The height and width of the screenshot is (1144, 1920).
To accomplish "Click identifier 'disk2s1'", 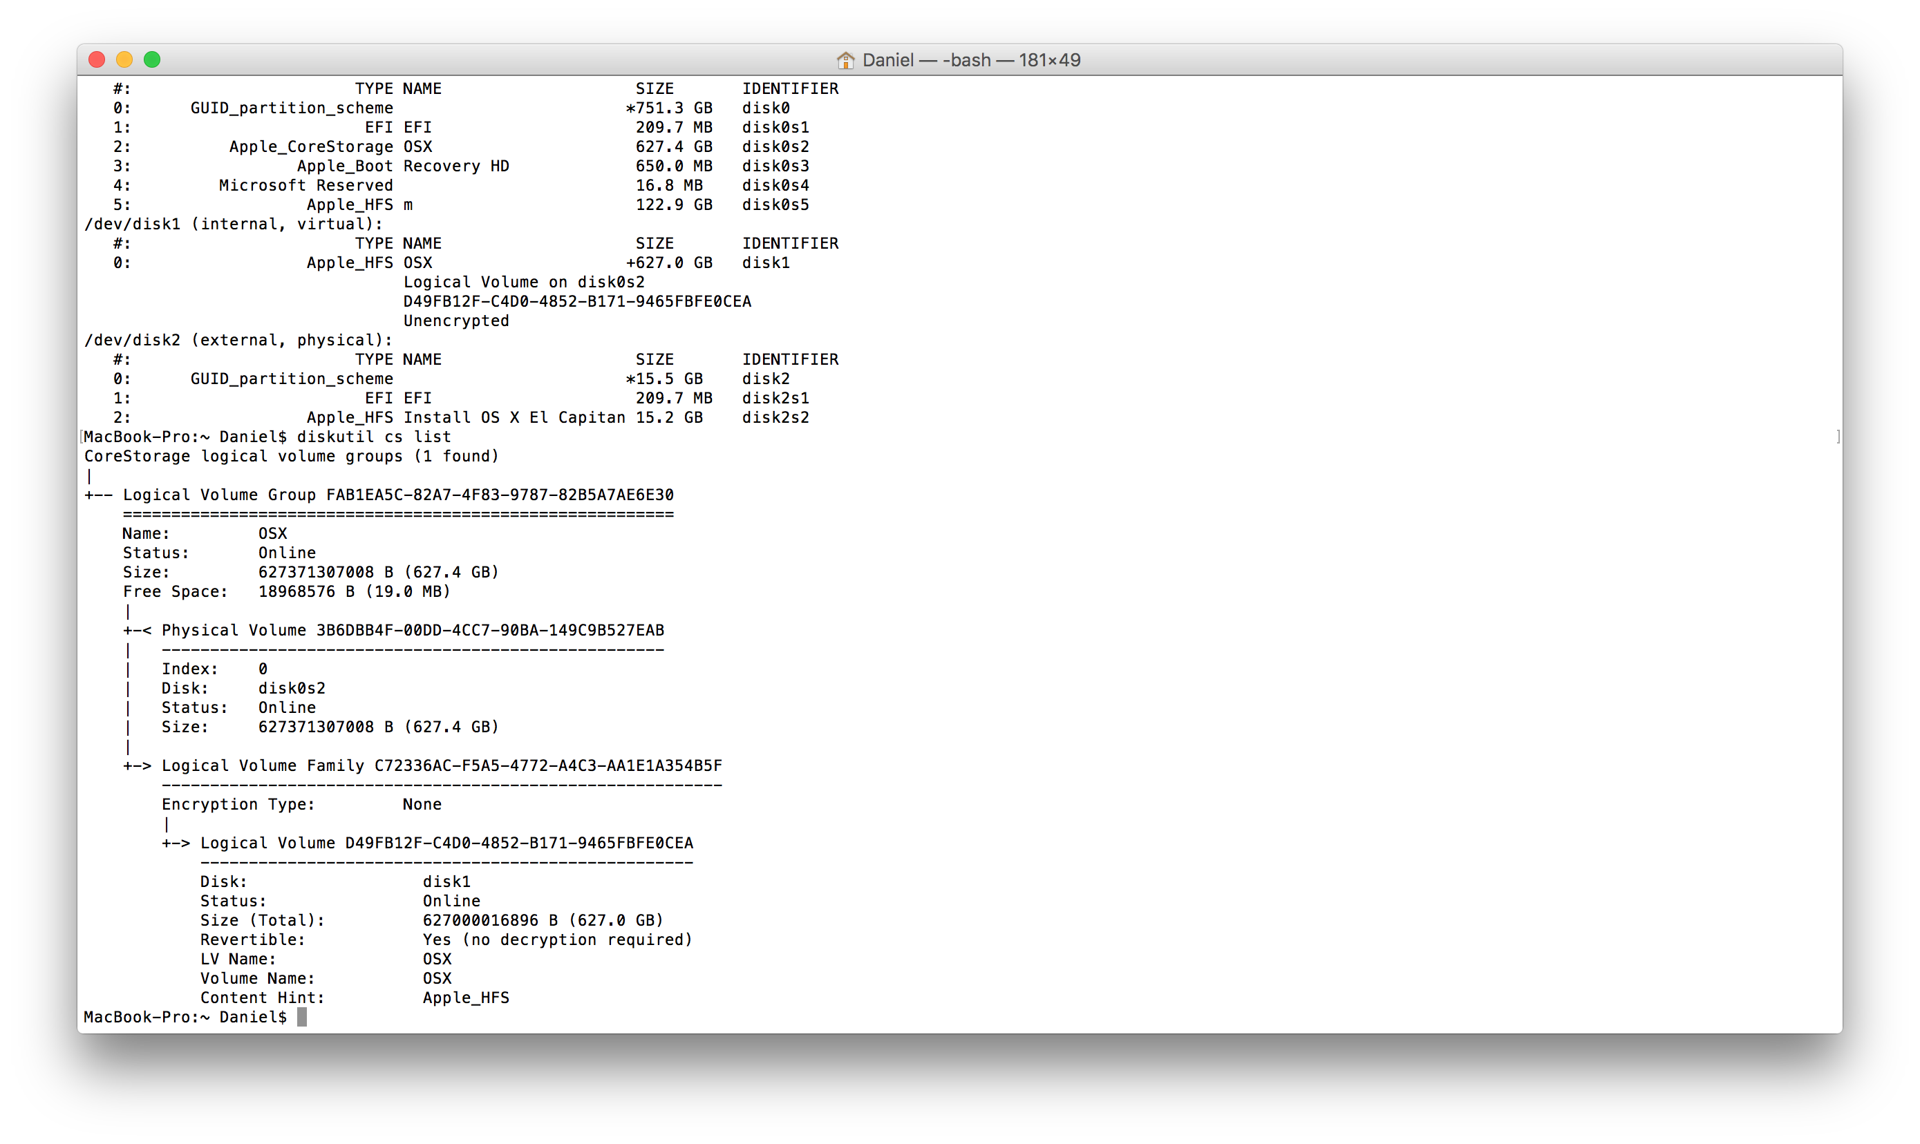I will (775, 398).
